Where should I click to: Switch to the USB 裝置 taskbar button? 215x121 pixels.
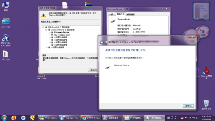tap(134, 118)
